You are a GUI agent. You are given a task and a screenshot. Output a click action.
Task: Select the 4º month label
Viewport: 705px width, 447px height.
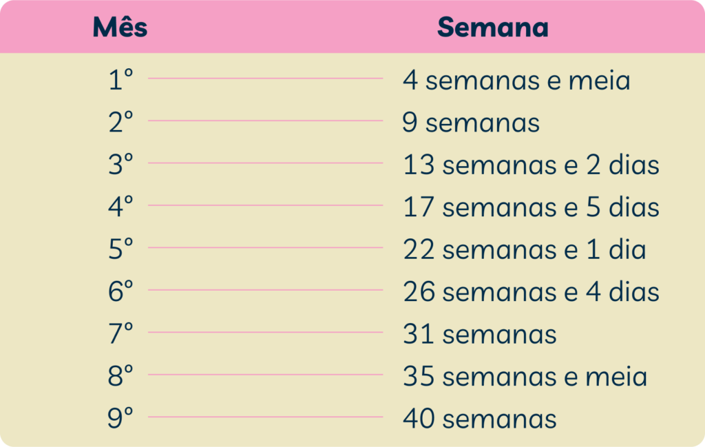point(121,207)
